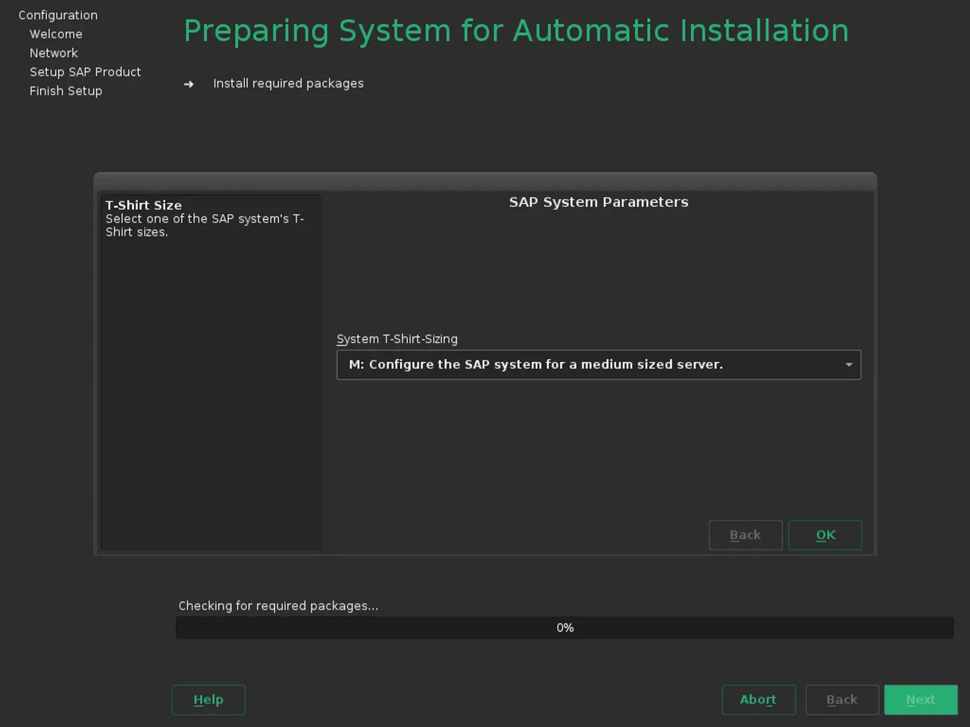This screenshot has width=970, height=727.
Task: Select Setup SAP Product in sidebar
Action: tap(85, 72)
